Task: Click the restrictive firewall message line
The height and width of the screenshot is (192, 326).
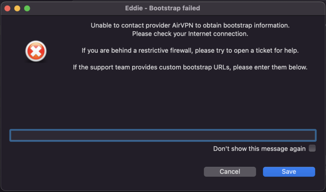Action: [x=190, y=51]
